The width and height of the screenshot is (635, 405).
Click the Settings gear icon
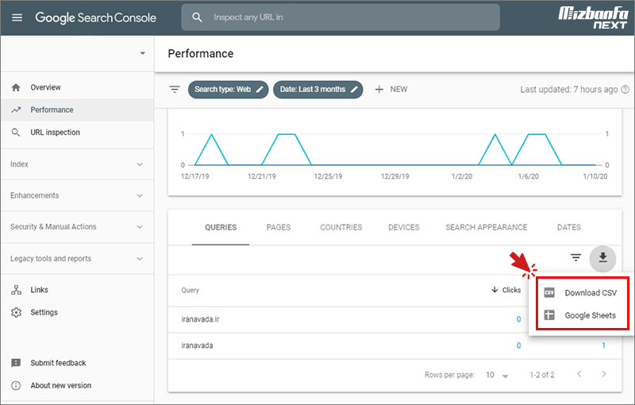tap(16, 312)
